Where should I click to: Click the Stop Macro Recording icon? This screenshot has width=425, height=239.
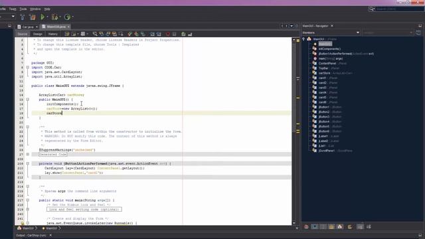174,34
